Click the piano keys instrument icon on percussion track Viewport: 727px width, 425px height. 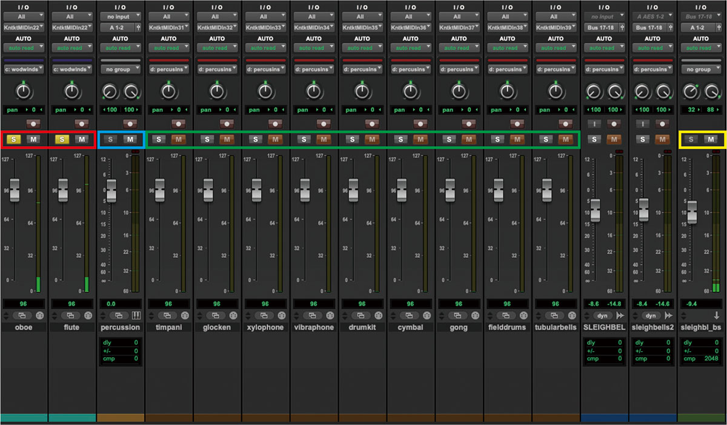click(x=136, y=315)
